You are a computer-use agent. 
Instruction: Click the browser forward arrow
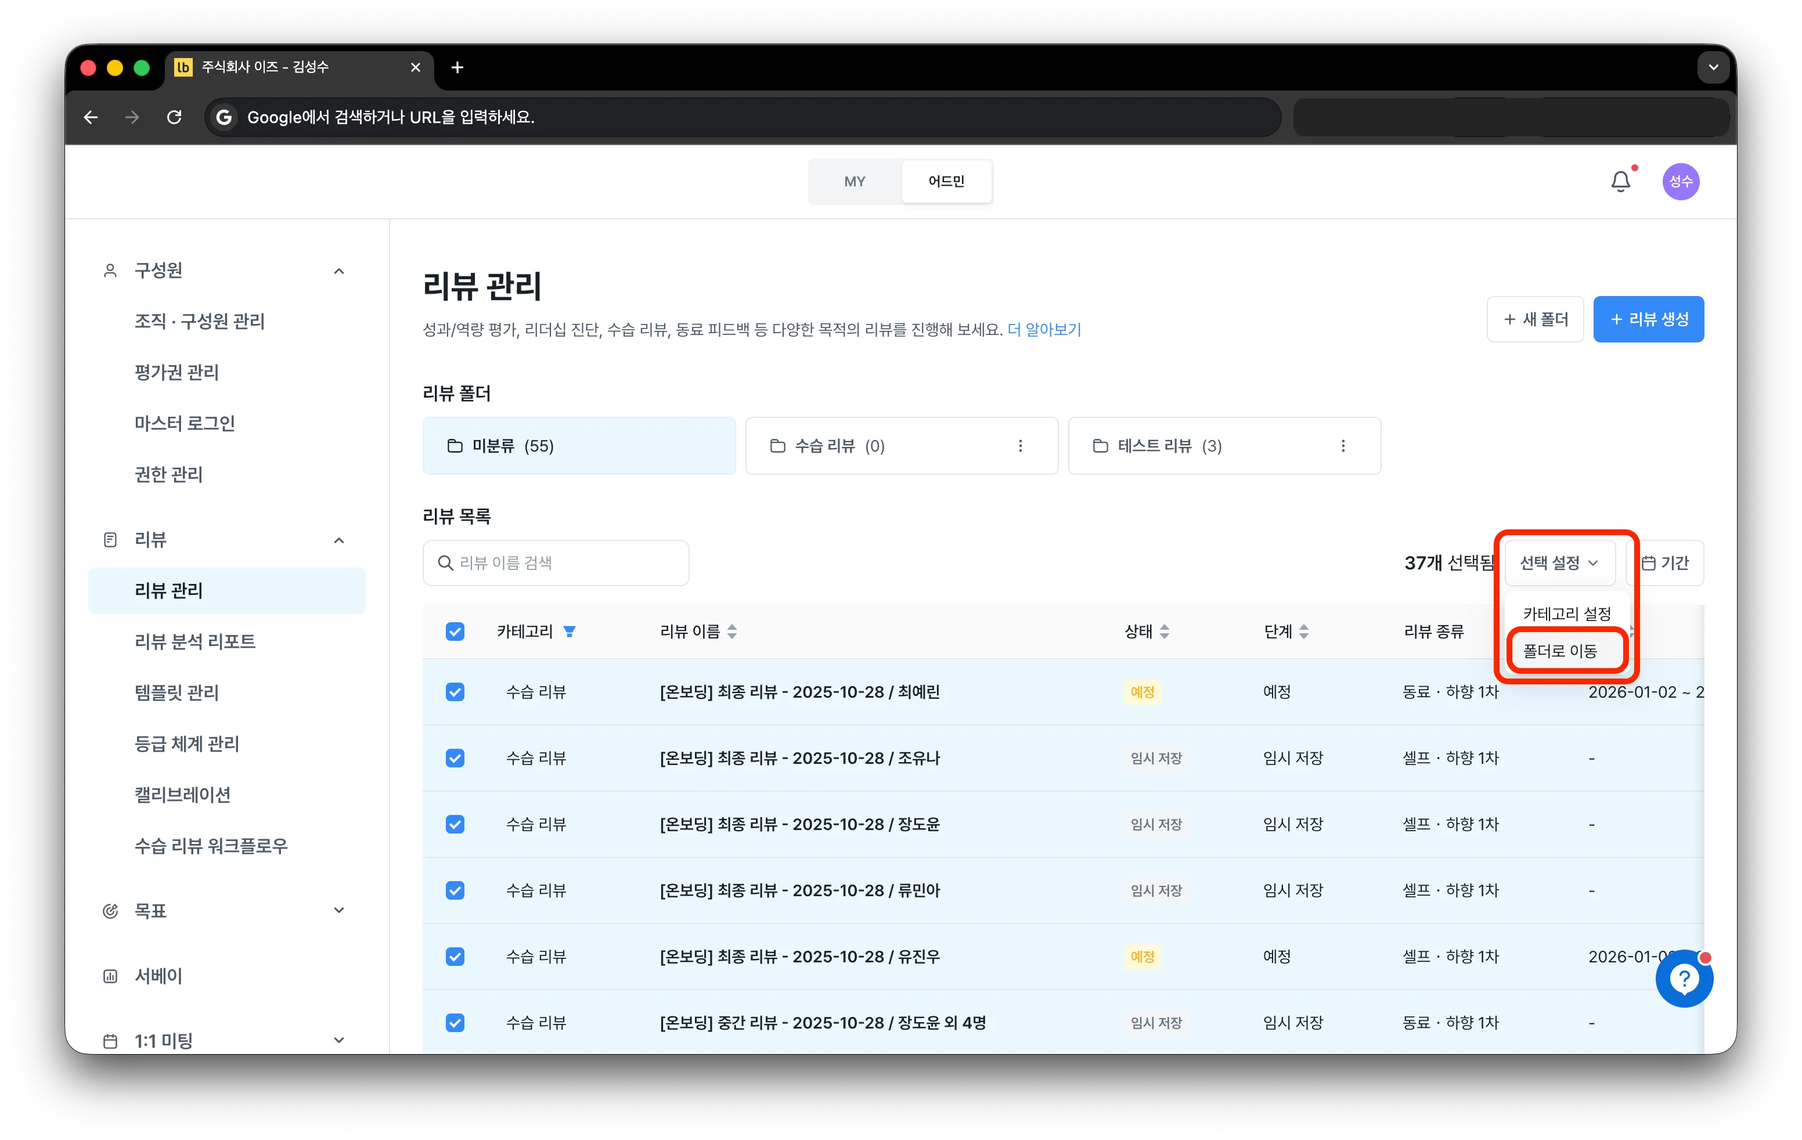[x=132, y=117]
